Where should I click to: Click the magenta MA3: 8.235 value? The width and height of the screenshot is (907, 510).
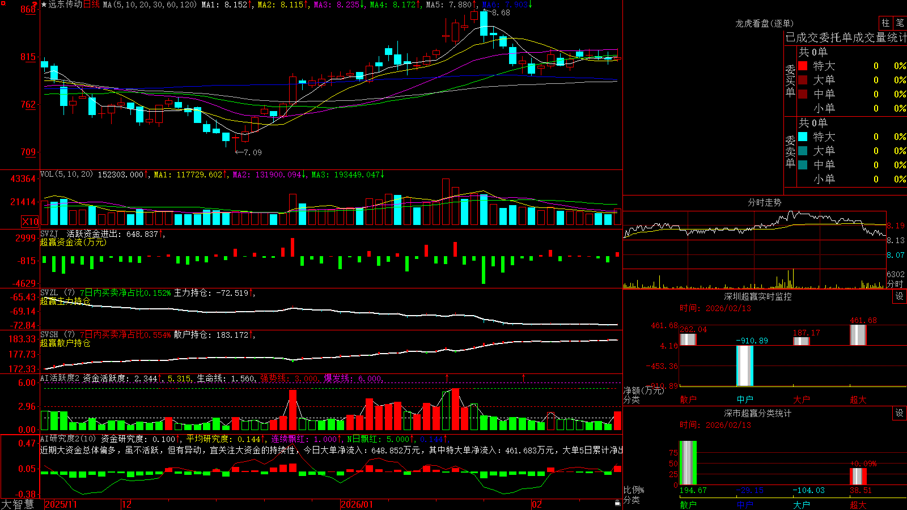[x=339, y=5]
